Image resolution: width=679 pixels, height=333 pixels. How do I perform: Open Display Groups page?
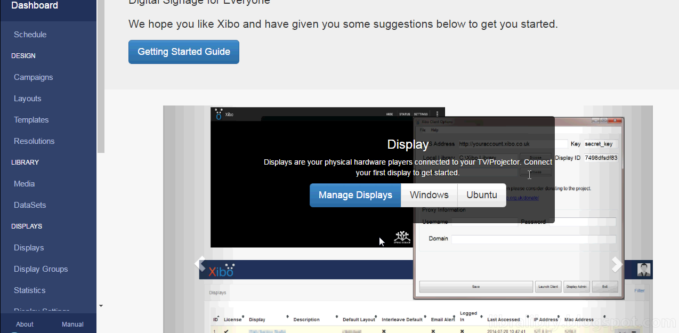click(x=41, y=269)
